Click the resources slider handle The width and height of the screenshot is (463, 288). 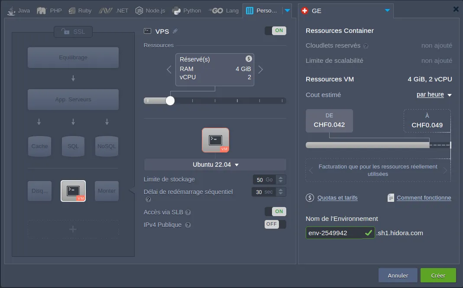tap(170, 100)
